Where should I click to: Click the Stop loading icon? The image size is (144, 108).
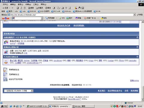pyautogui.click(x=18, y=8)
